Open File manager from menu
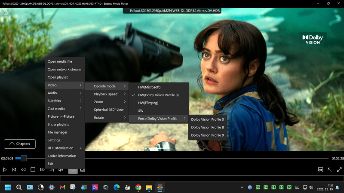The height and width of the screenshot is (193, 344). pyautogui.click(x=65, y=132)
